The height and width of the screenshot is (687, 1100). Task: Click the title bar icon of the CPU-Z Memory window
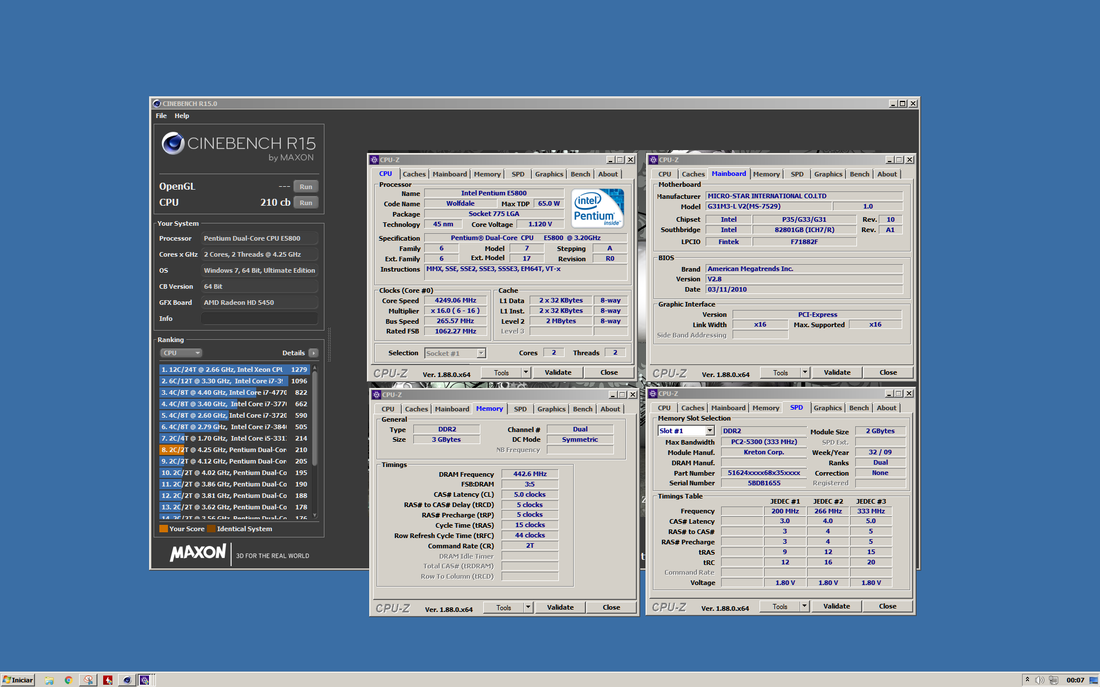pos(377,395)
